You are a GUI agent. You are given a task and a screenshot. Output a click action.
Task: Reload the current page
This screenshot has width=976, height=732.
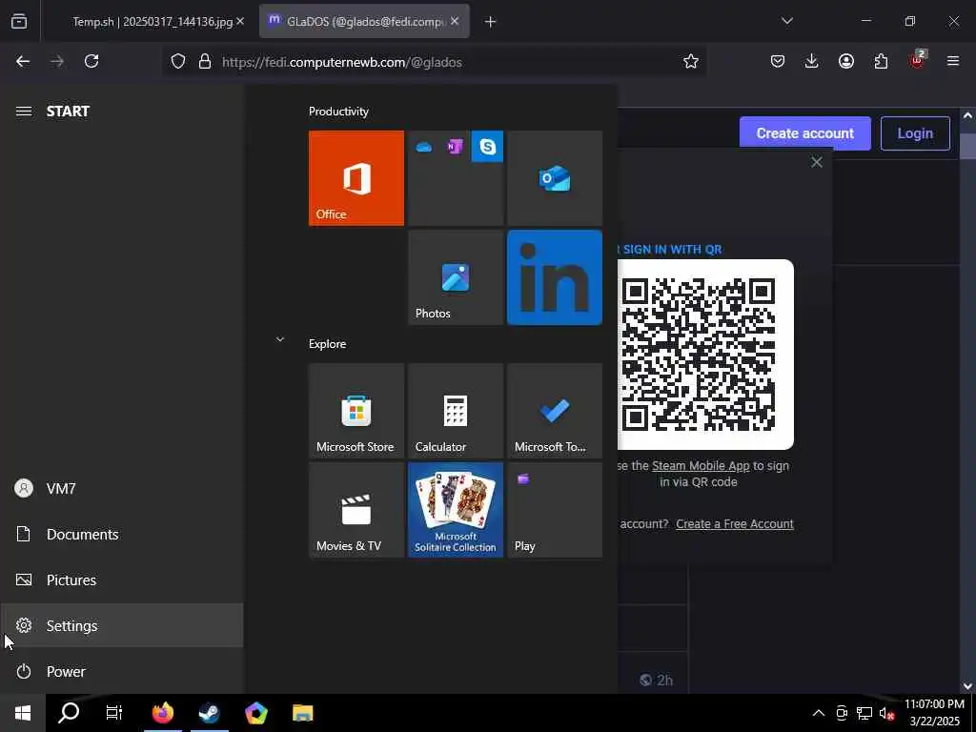tap(91, 61)
